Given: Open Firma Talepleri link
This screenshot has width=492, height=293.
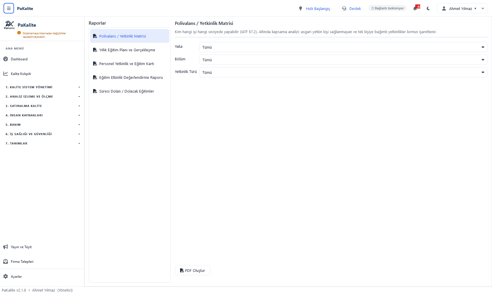Looking at the screenshot, I should tap(22, 261).
